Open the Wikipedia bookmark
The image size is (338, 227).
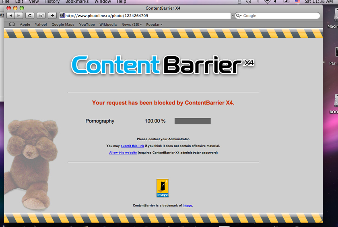(x=108, y=25)
